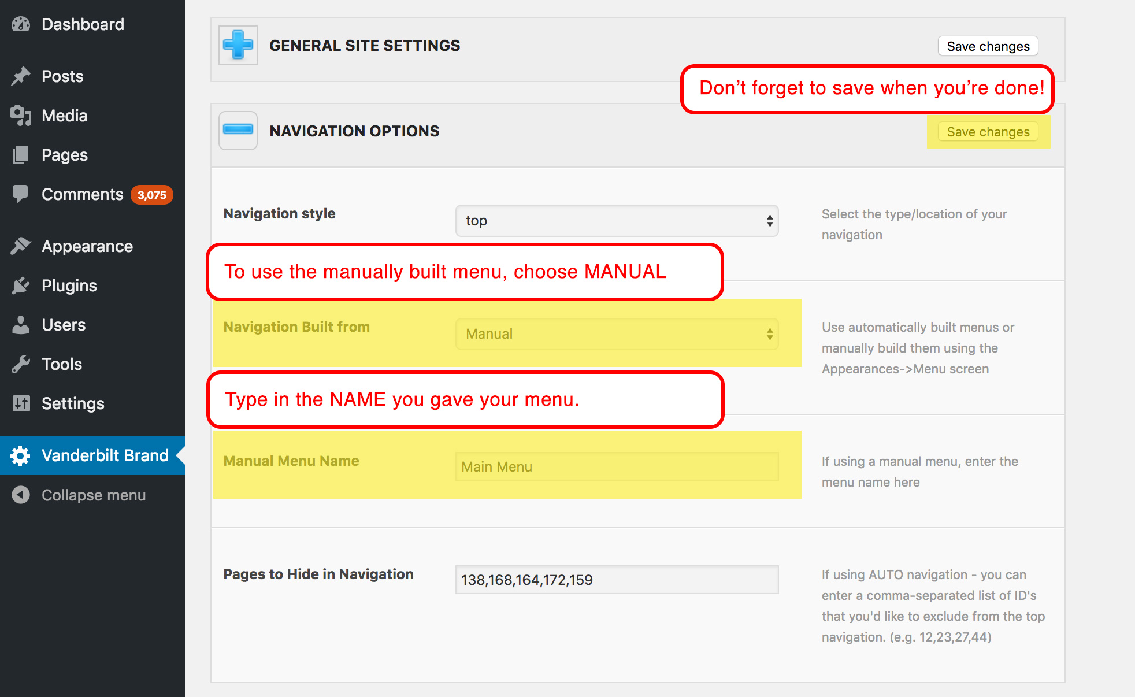Click the Tools wrench icon

click(21, 364)
